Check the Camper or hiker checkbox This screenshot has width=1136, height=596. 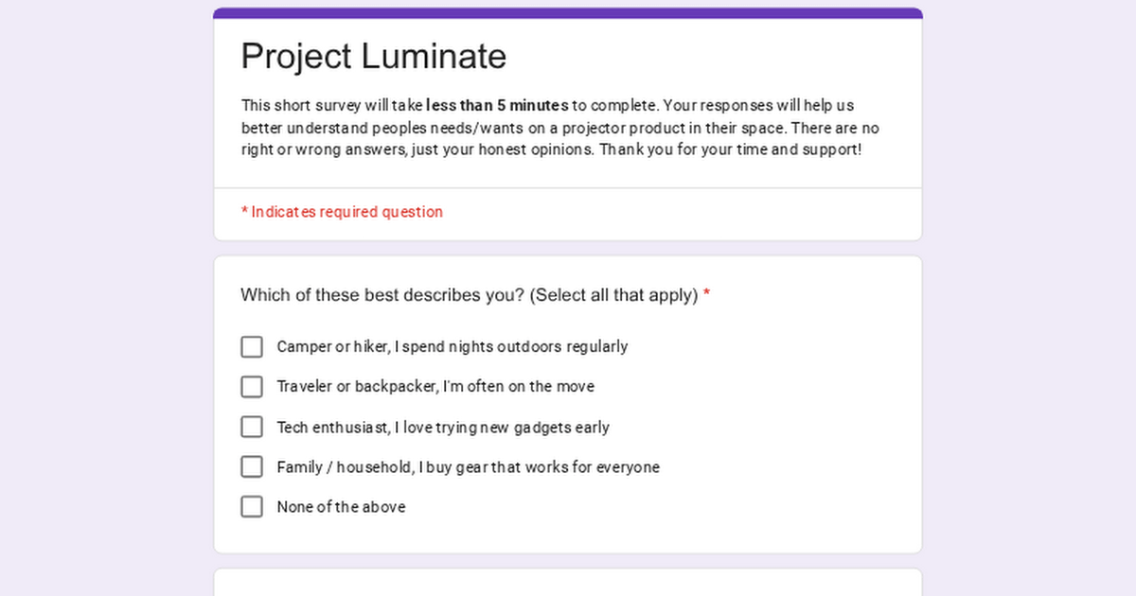[252, 347]
